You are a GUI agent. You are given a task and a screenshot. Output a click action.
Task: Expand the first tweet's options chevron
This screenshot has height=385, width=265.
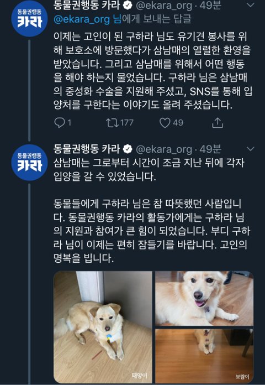[x=250, y=5]
